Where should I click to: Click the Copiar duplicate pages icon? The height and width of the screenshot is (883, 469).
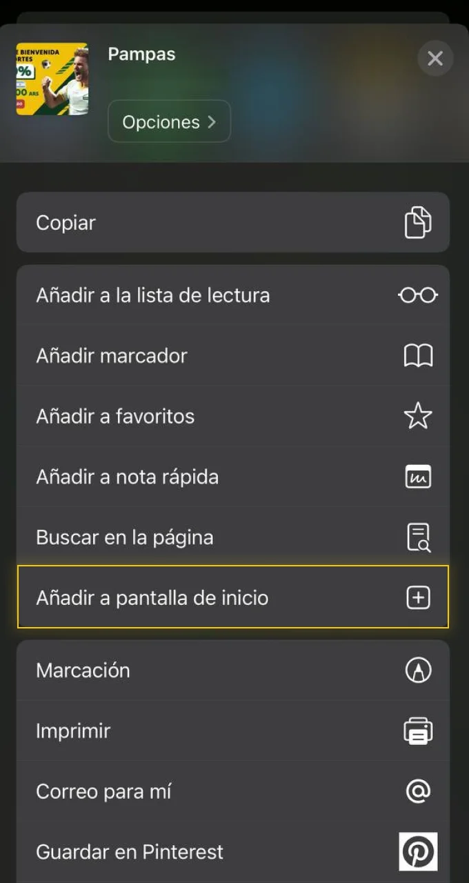[419, 222]
